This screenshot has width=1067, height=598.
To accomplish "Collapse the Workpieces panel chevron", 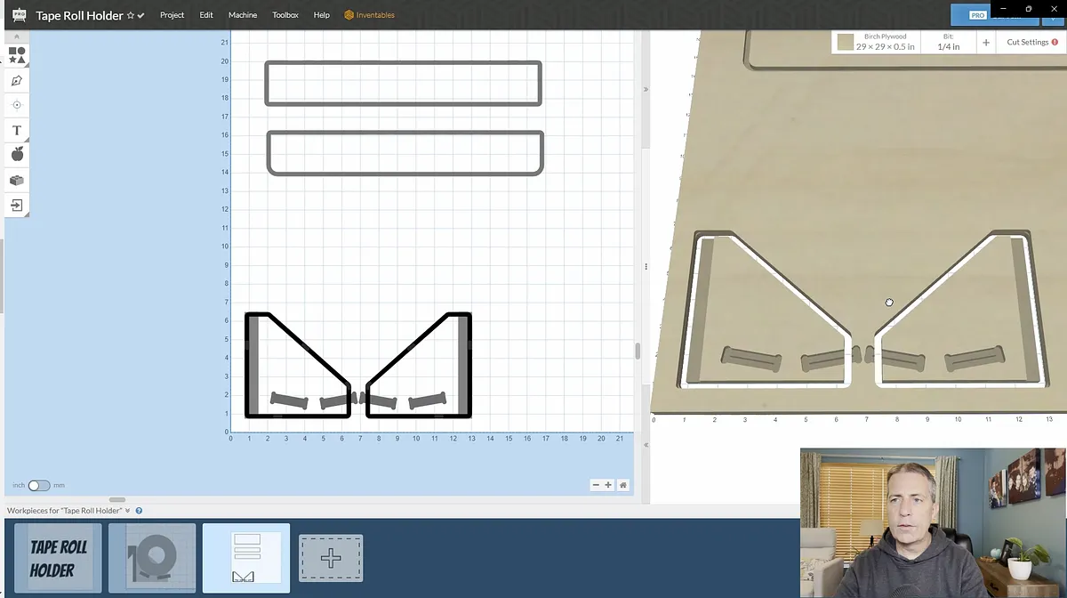I will (128, 511).
